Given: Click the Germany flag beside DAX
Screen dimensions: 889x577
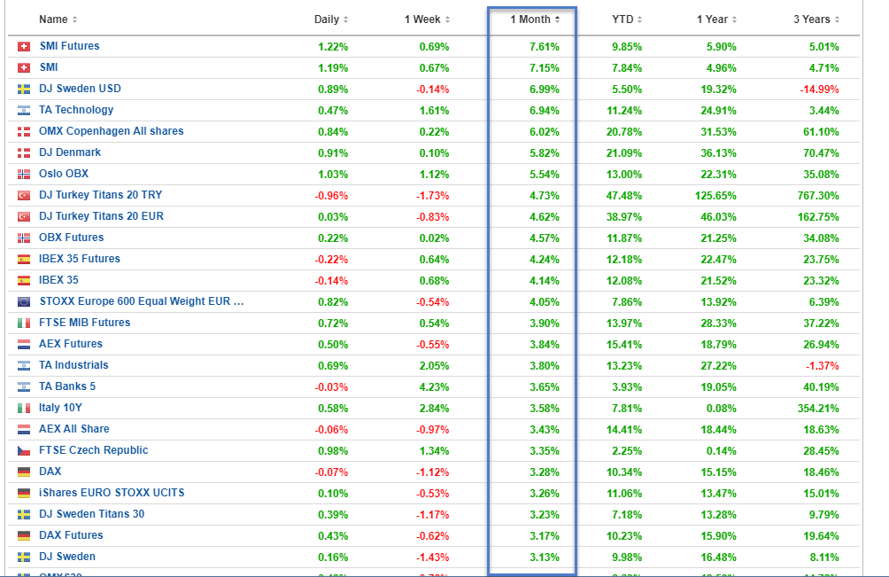Looking at the screenshot, I should (24, 472).
